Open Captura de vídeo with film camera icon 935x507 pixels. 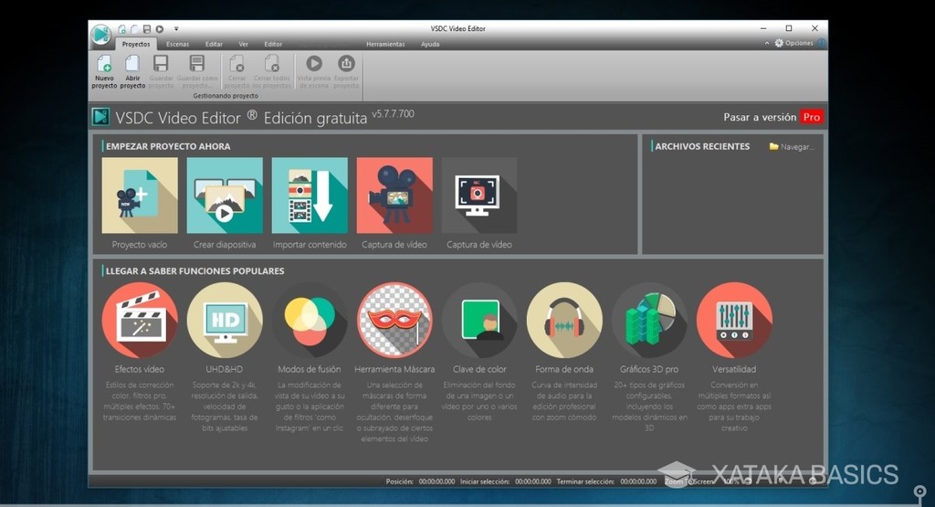(394, 195)
